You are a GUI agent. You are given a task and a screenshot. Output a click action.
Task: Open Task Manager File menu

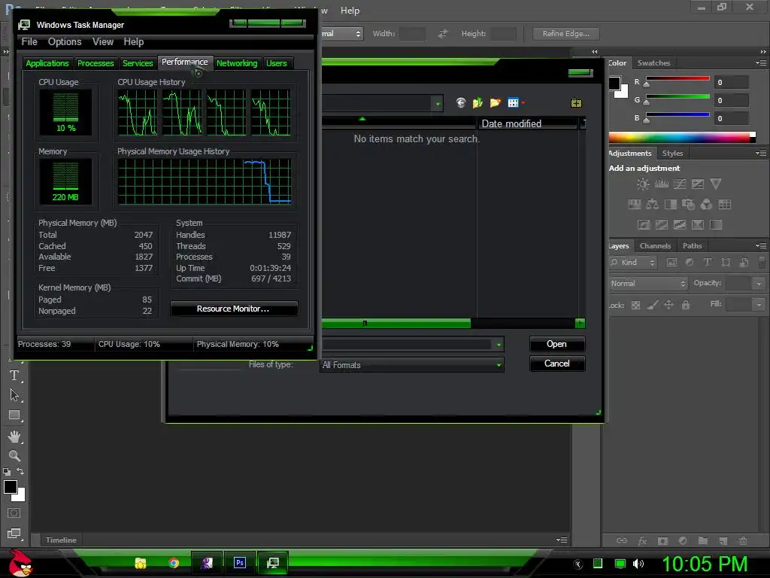tap(29, 42)
